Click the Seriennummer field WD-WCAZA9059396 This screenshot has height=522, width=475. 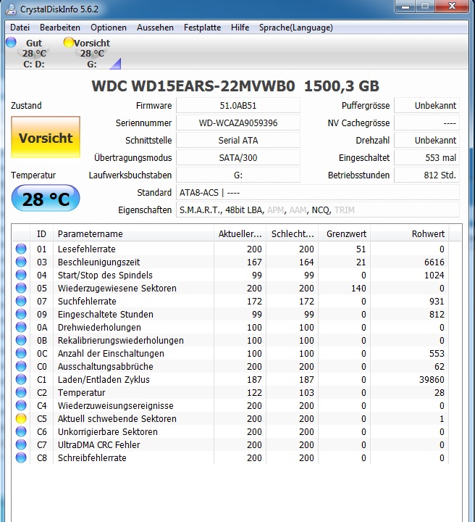tap(238, 123)
